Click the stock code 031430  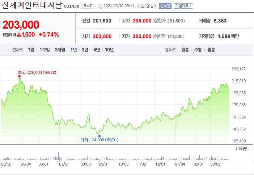(72, 6)
